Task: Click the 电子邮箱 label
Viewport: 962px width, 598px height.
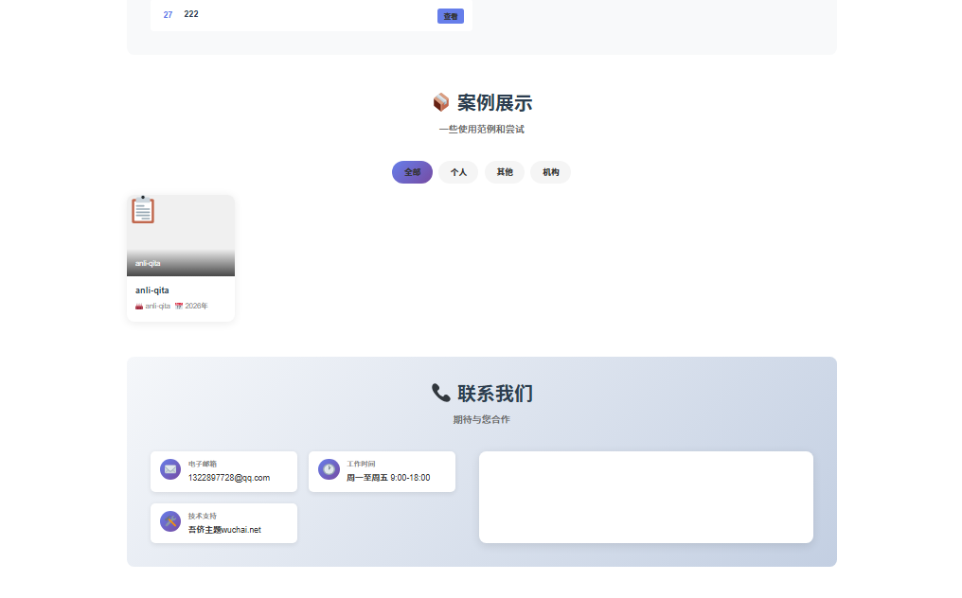Action: click(203, 465)
